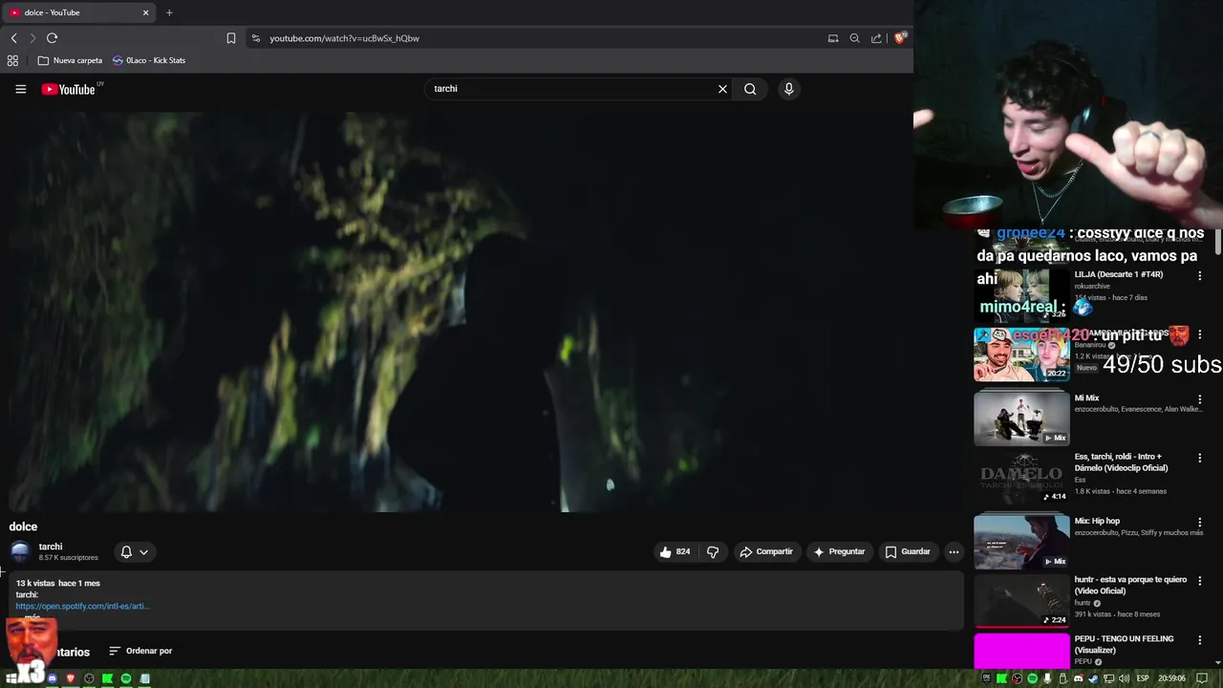Open options for huntr video
1223x688 pixels.
[1200, 580]
